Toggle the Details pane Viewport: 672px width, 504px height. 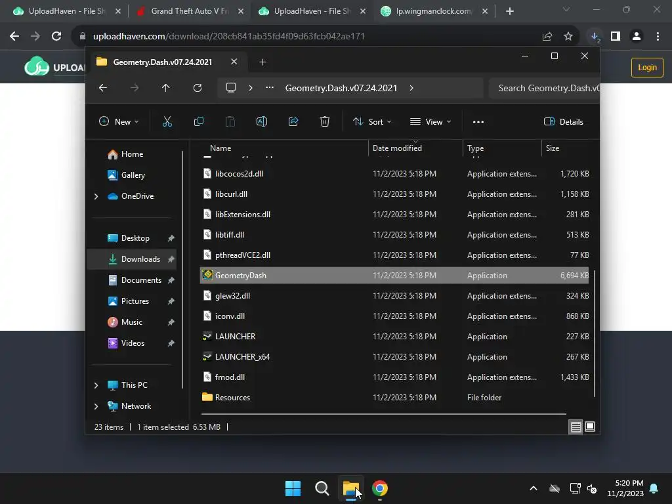pyautogui.click(x=564, y=121)
